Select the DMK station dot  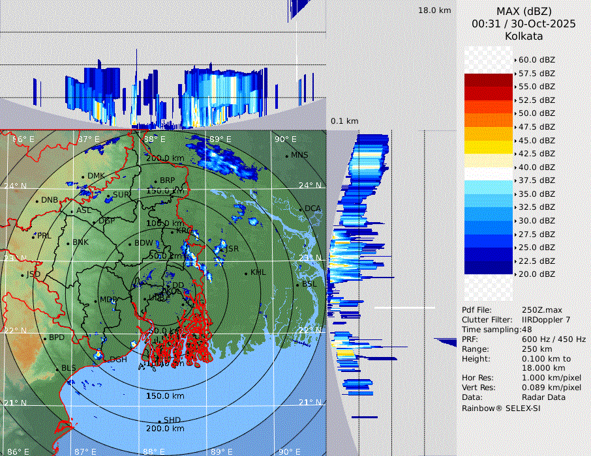83,177
